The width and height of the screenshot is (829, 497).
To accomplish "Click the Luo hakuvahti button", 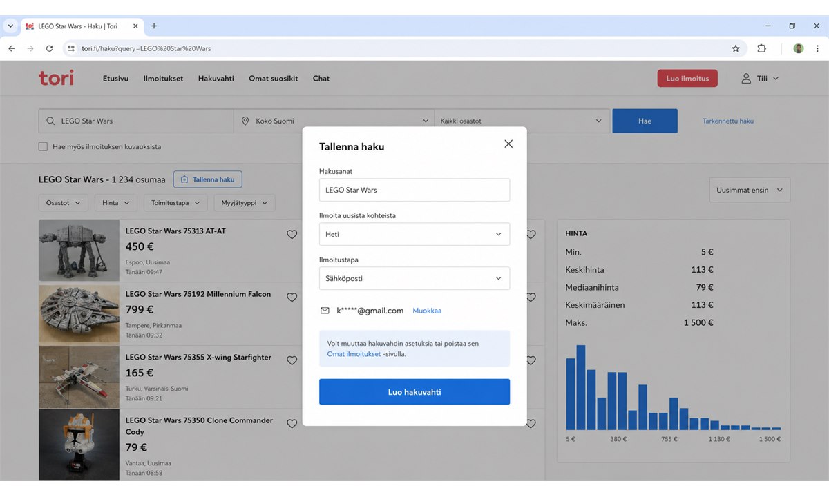I will click(x=414, y=391).
